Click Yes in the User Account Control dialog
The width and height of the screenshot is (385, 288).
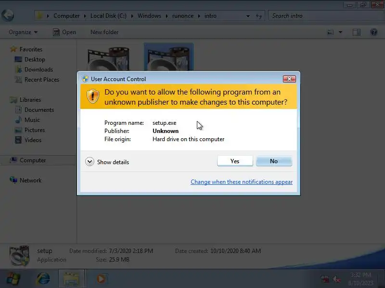click(x=235, y=161)
